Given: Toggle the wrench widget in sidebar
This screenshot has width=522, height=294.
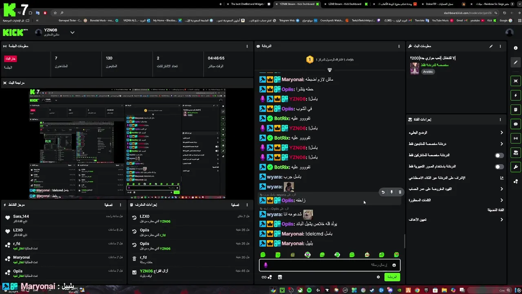Looking at the screenshot, I should click(x=516, y=167).
